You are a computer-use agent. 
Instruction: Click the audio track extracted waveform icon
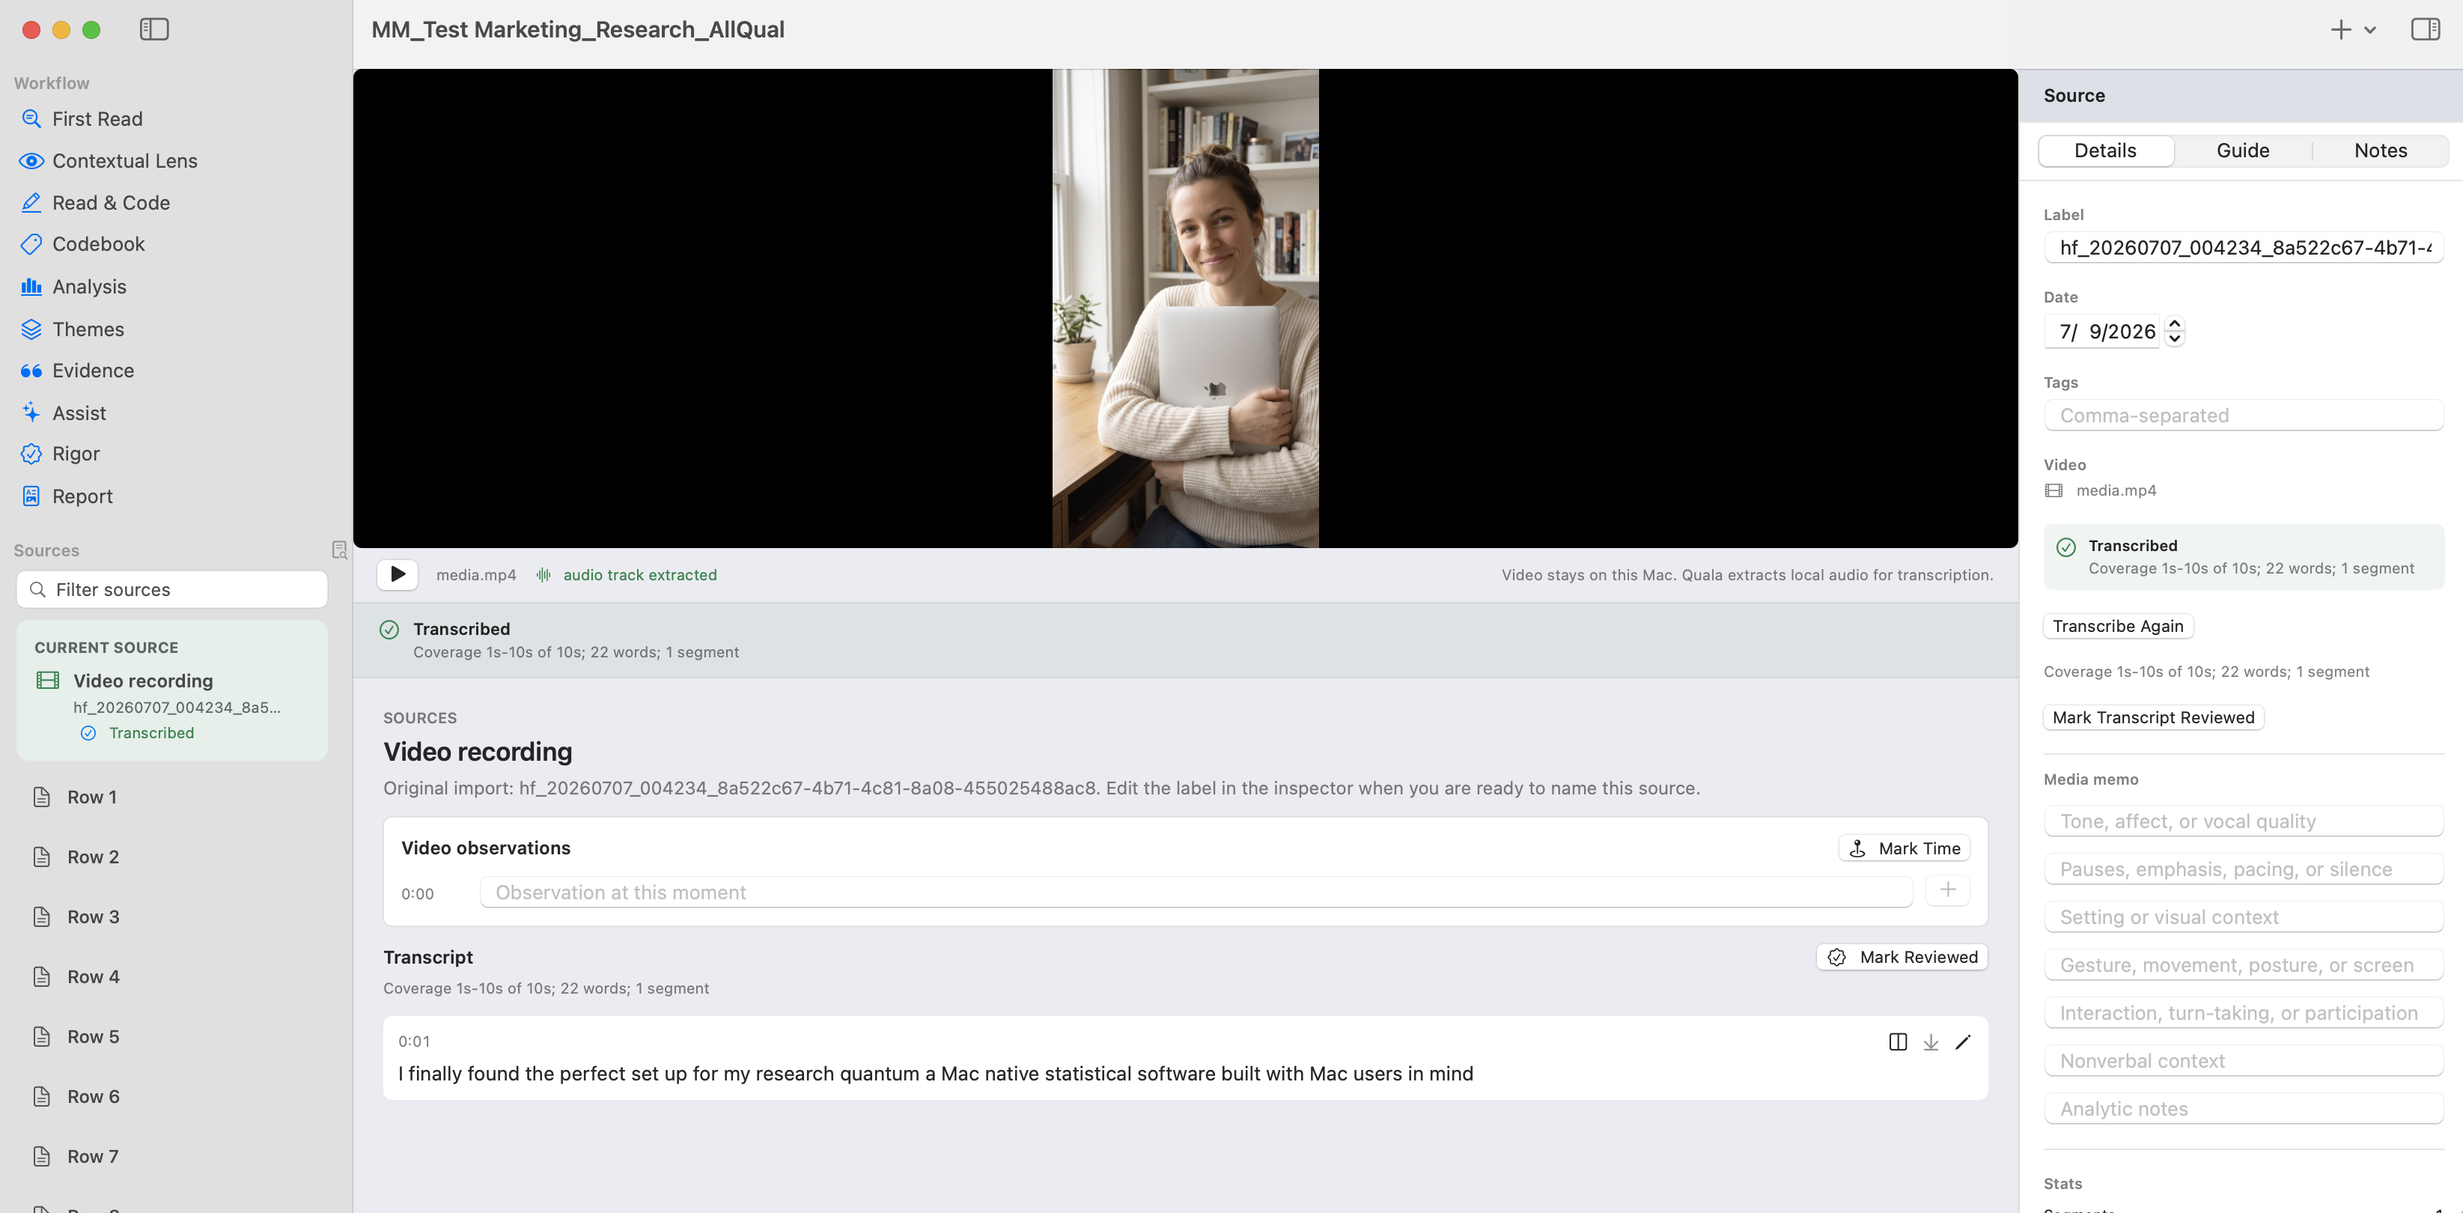[x=543, y=575]
